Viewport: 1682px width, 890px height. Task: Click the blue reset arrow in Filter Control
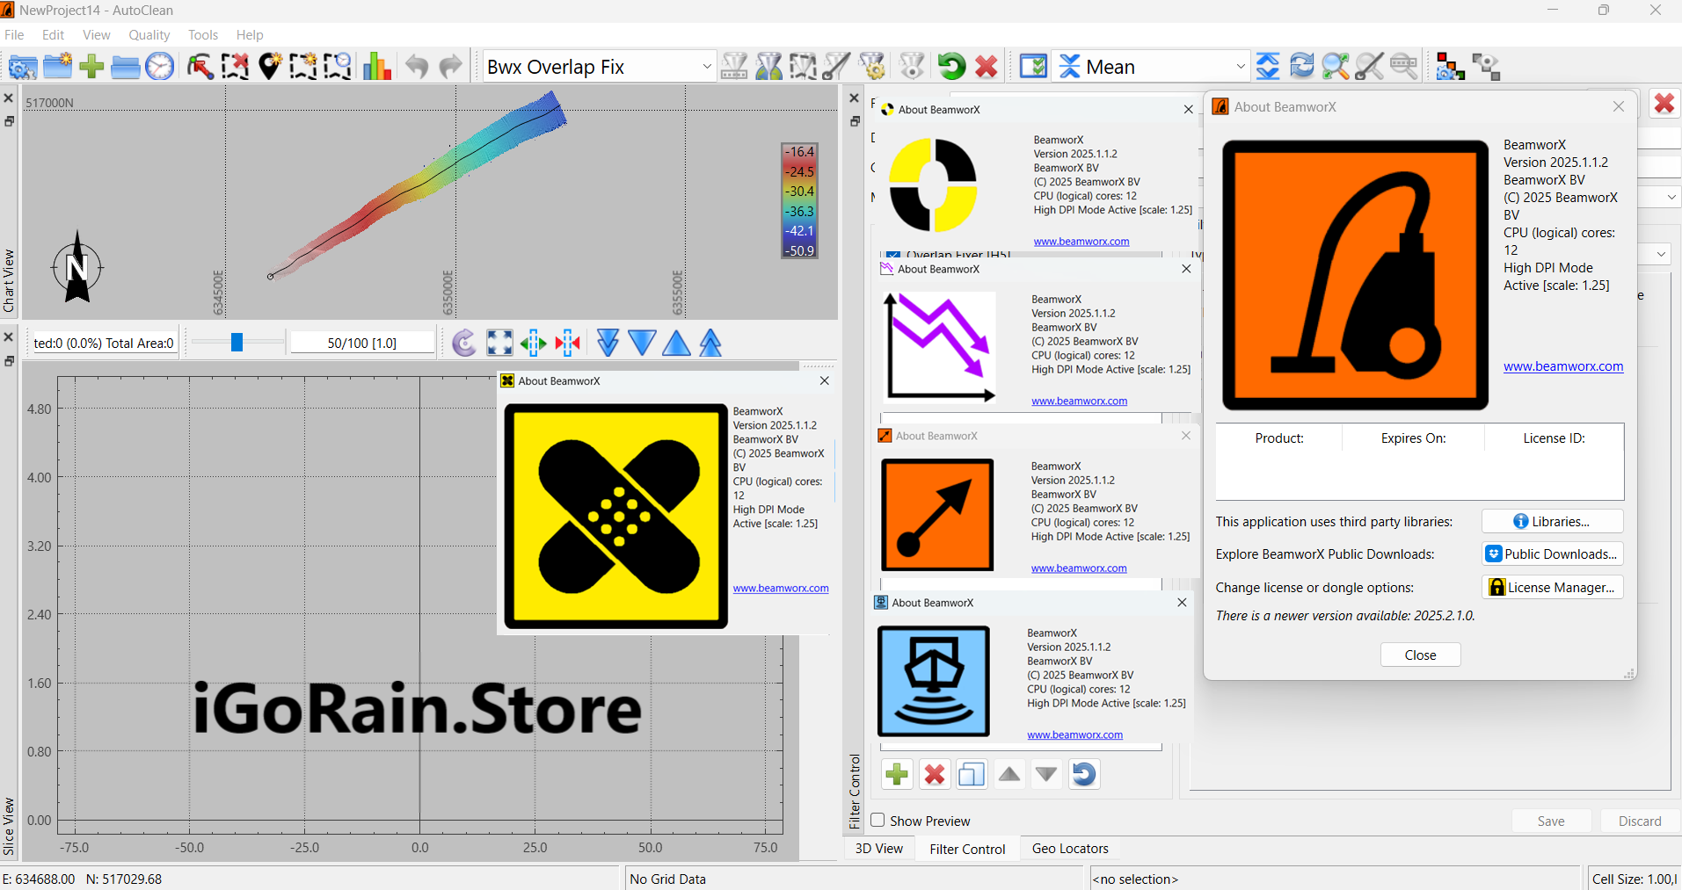(x=1084, y=774)
